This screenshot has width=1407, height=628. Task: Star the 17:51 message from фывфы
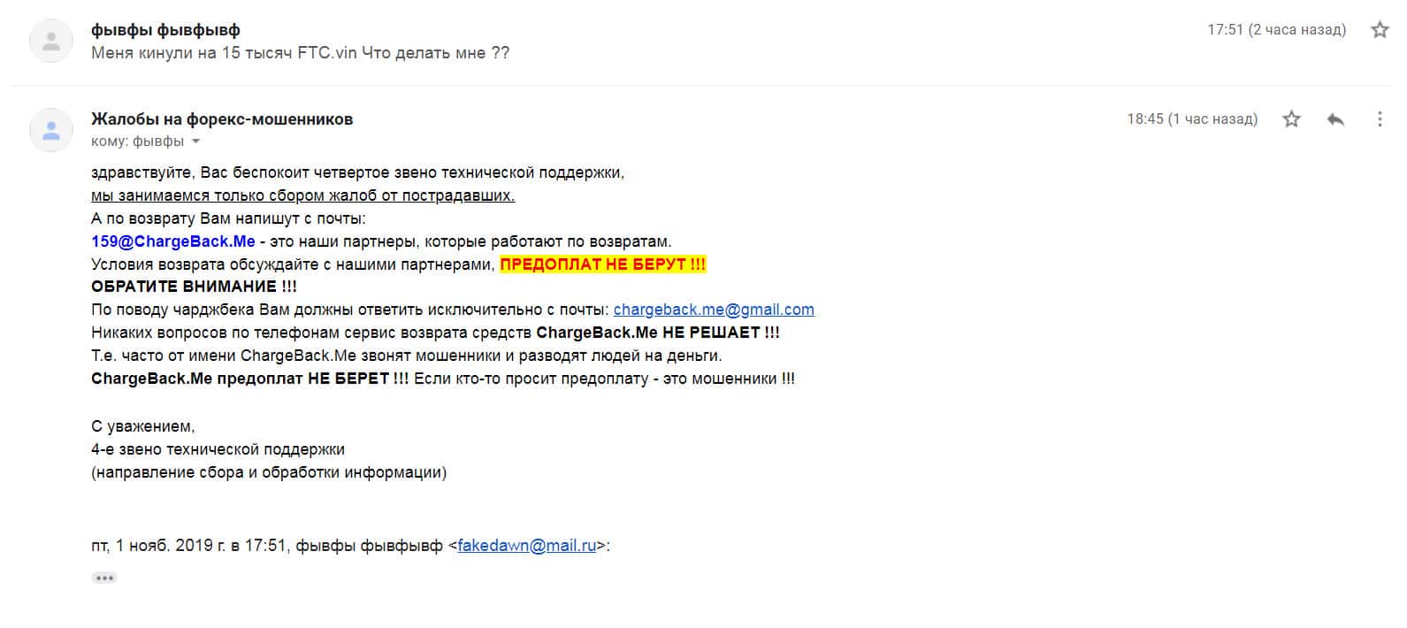pyautogui.click(x=1379, y=30)
